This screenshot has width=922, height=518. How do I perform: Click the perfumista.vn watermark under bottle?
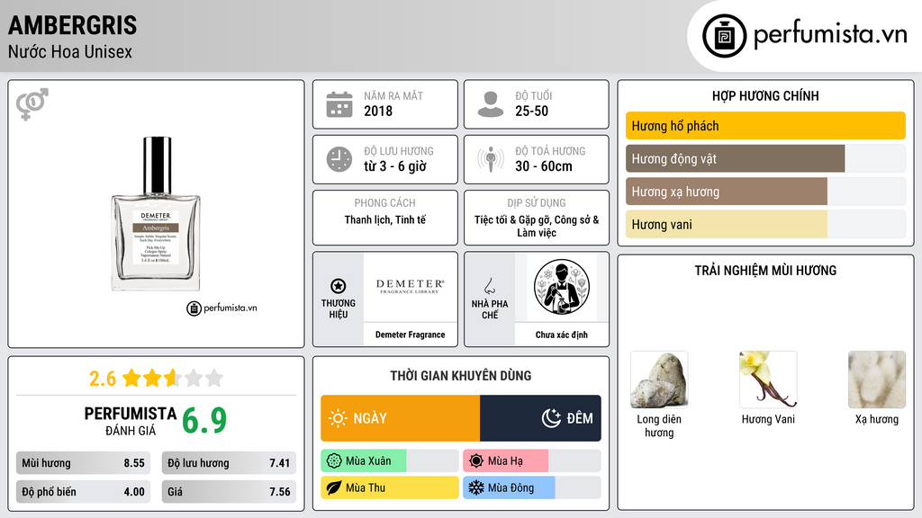point(221,308)
